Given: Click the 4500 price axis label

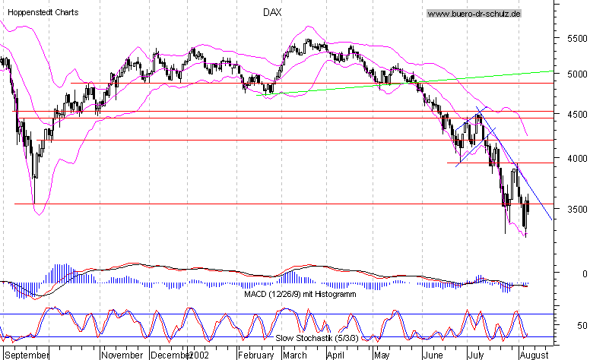Looking at the screenshot, I should [x=577, y=114].
